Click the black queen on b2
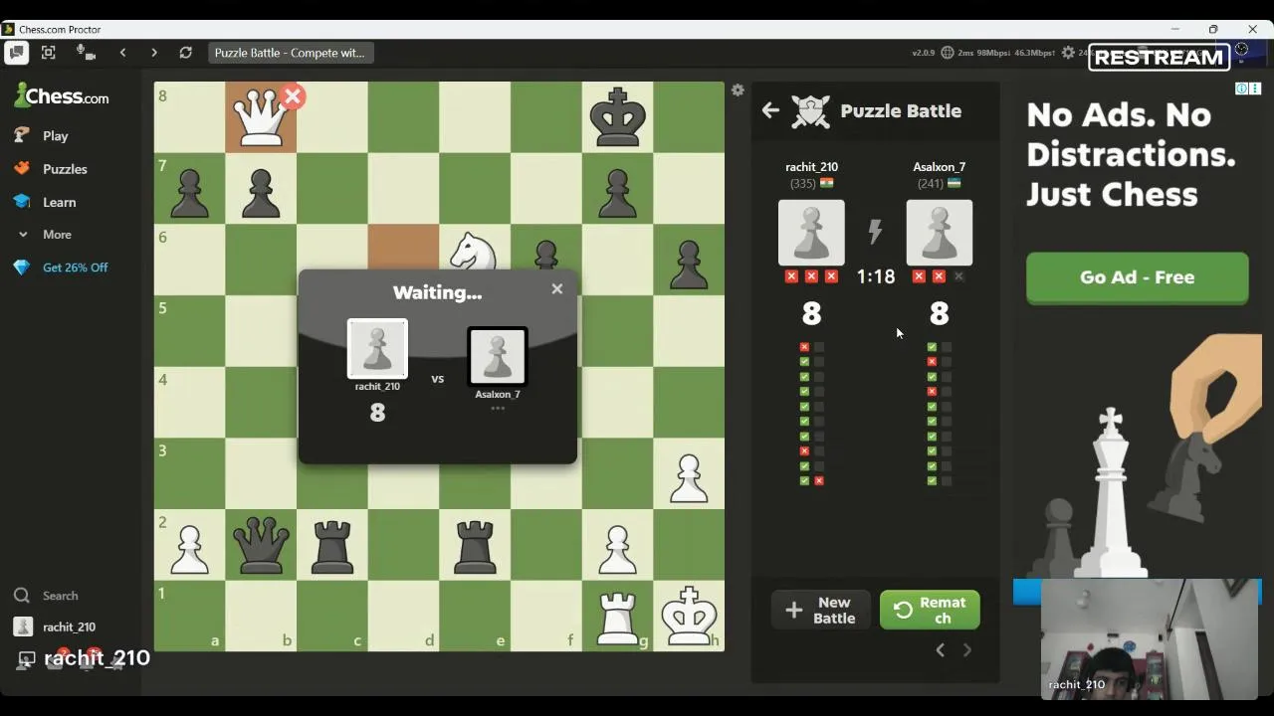The height and width of the screenshot is (716, 1274). coord(261,545)
